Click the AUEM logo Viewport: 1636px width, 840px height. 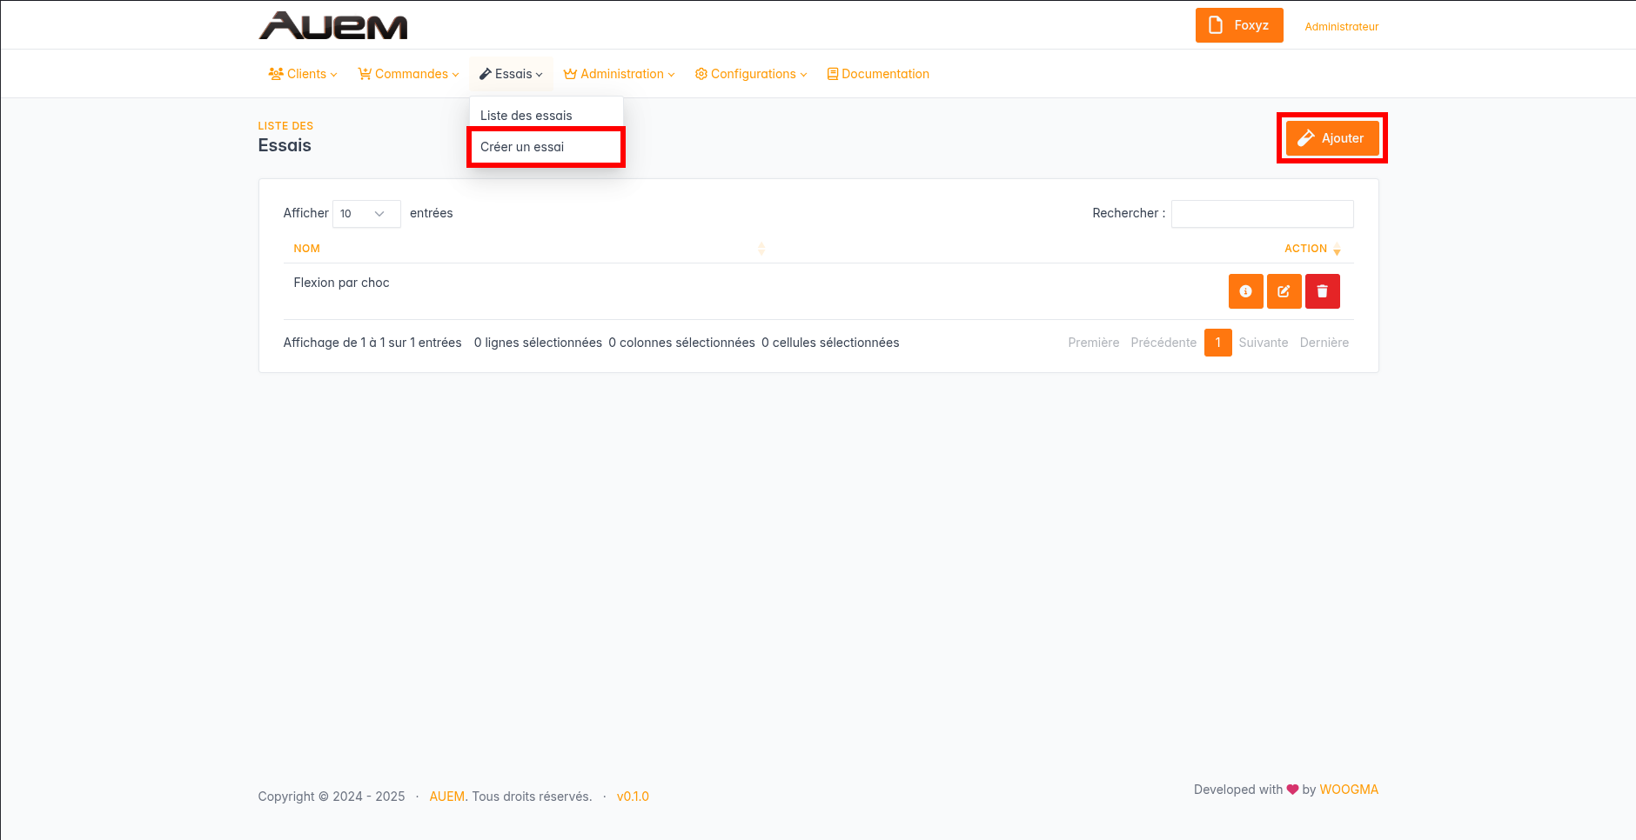333,26
